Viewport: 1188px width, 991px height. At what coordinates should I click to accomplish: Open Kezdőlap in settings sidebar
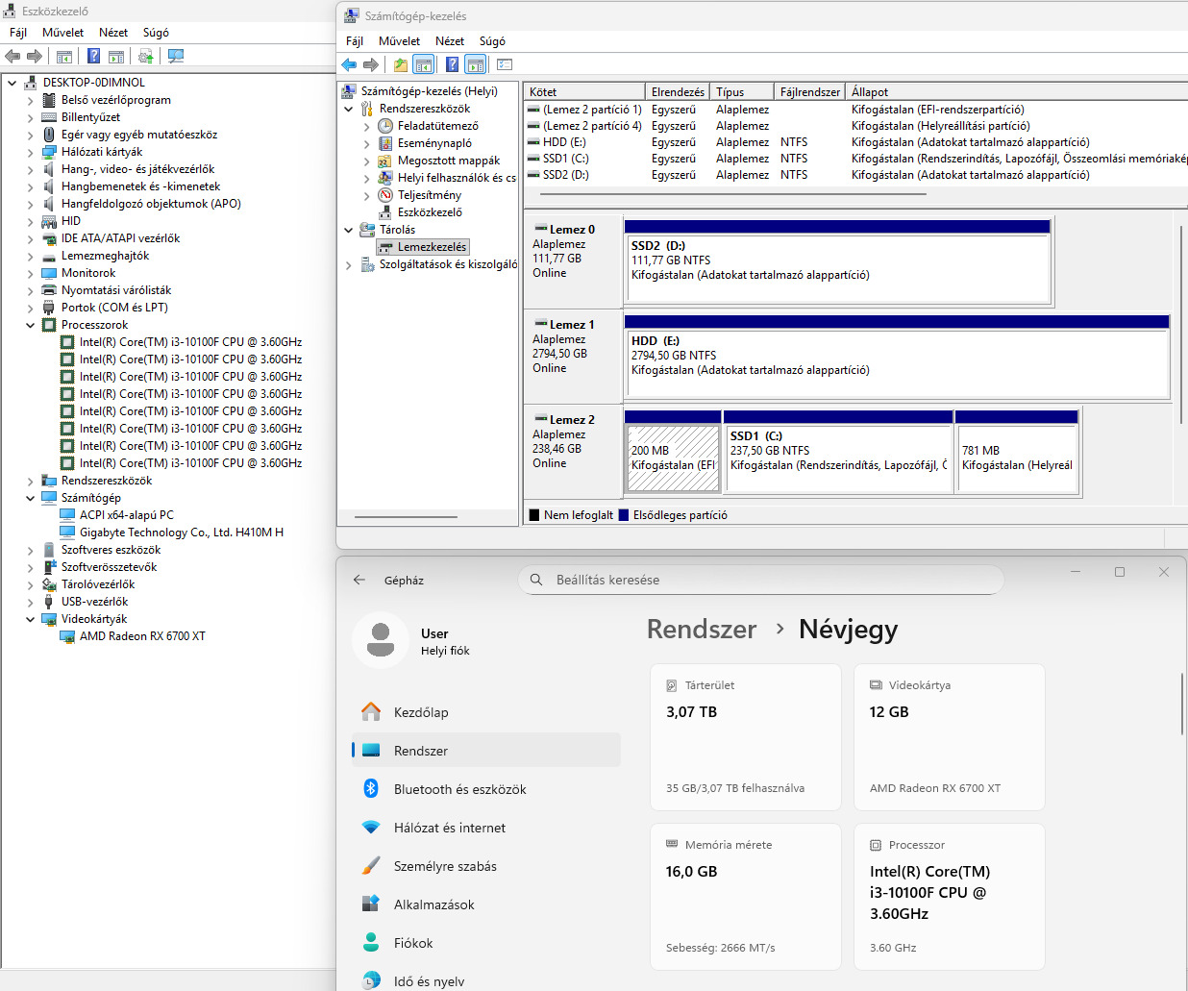[x=486, y=712]
